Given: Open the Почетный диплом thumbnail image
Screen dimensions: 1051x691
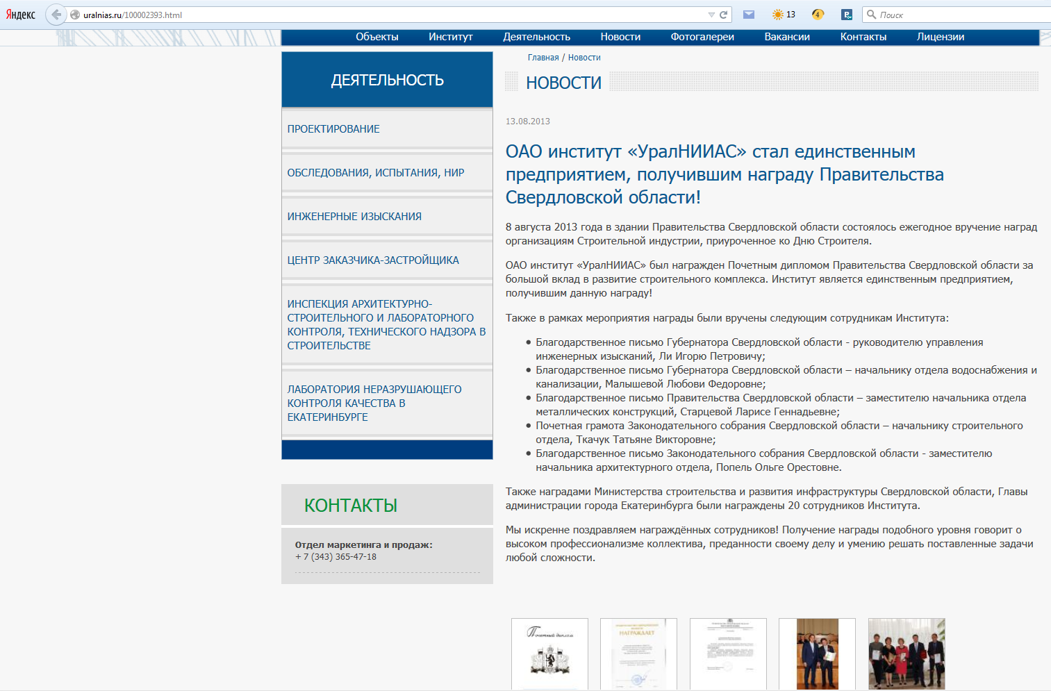Looking at the screenshot, I should (549, 654).
